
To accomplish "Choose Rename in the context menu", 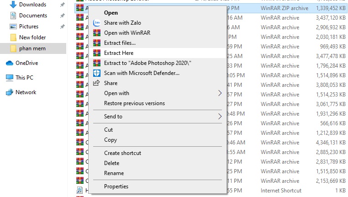I will pos(114,173).
